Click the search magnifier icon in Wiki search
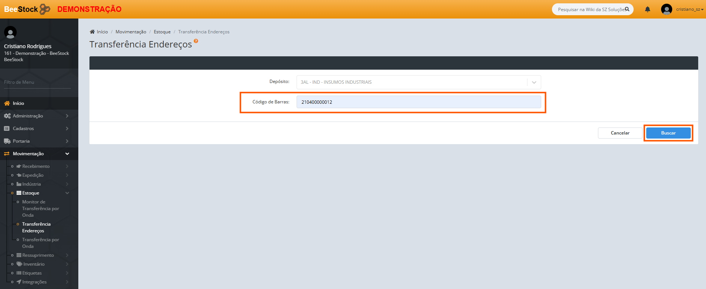Viewport: 706px width, 289px height. click(x=627, y=9)
